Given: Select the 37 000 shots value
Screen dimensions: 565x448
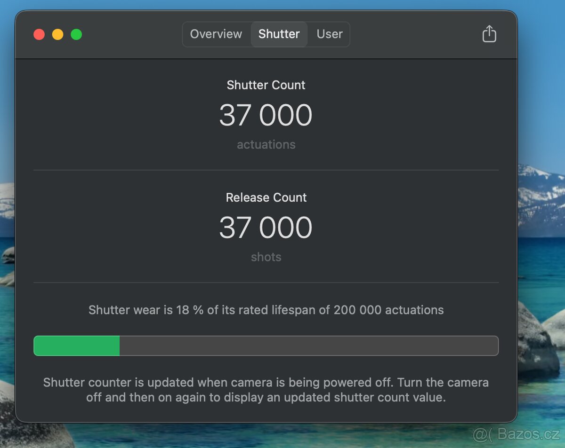Looking at the screenshot, I should 266,228.
